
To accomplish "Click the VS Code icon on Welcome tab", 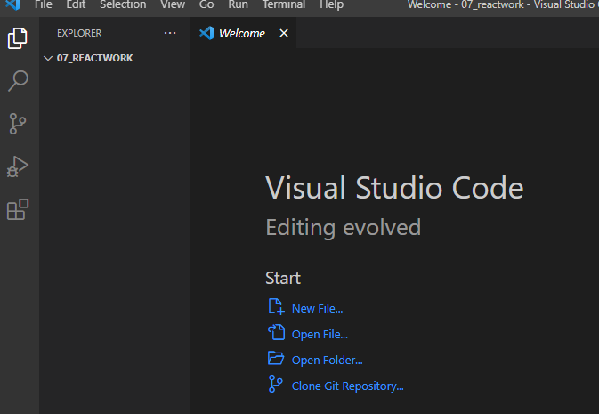I will (x=206, y=33).
